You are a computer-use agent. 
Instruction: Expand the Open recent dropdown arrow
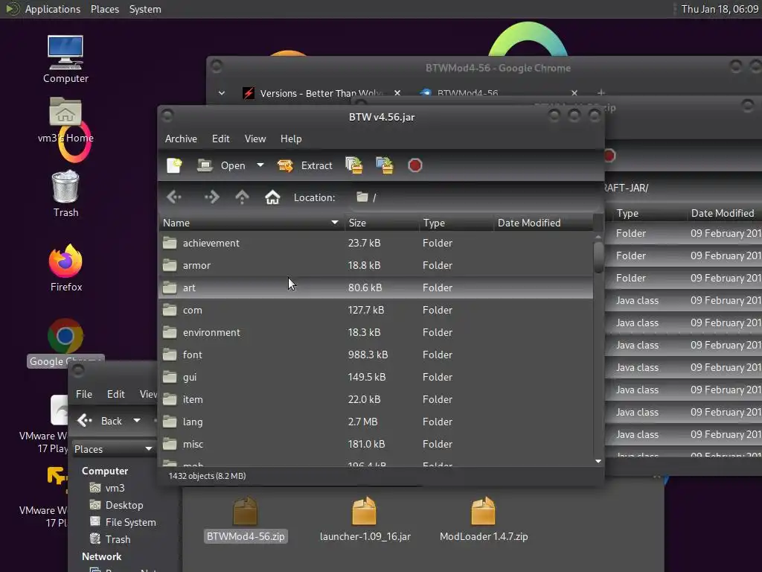pyautogui.click(x=260, y=165)
